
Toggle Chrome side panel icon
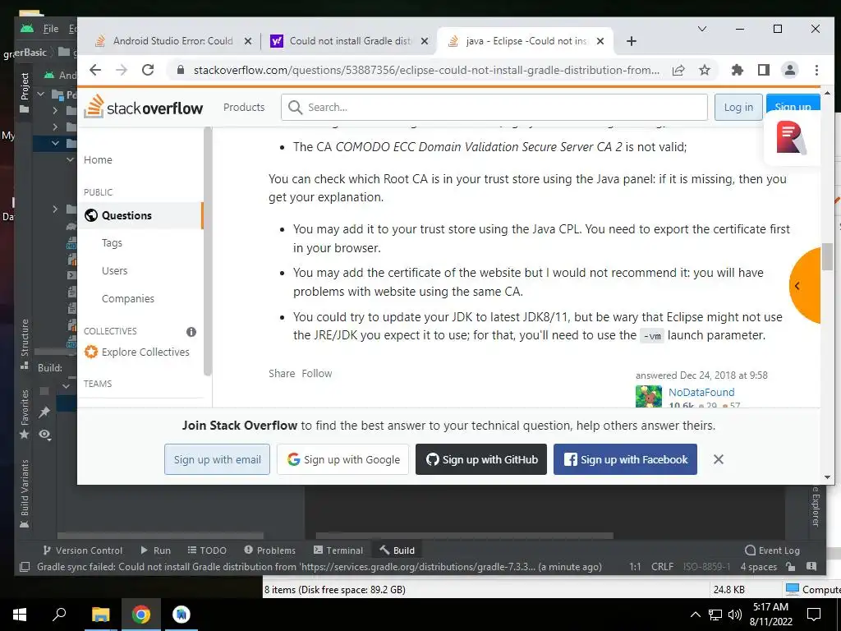click(764, 70)
